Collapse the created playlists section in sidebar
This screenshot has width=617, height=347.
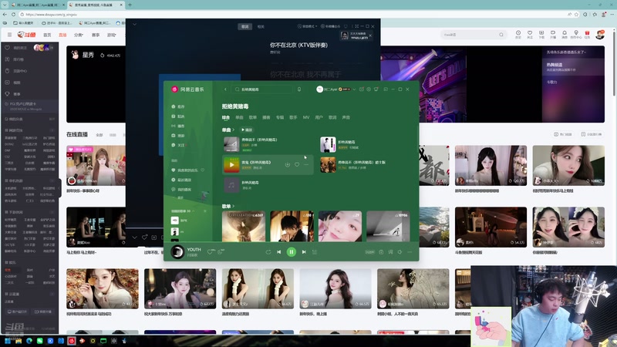click(x=194, y=211)
